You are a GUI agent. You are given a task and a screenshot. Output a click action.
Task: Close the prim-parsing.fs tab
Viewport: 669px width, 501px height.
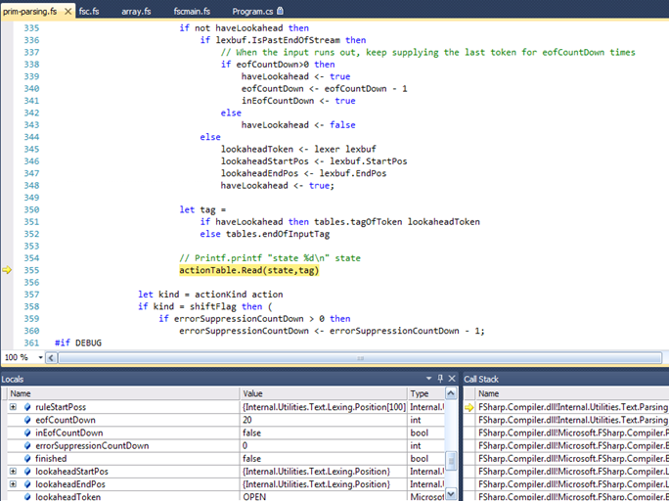(x=67, y=12)
